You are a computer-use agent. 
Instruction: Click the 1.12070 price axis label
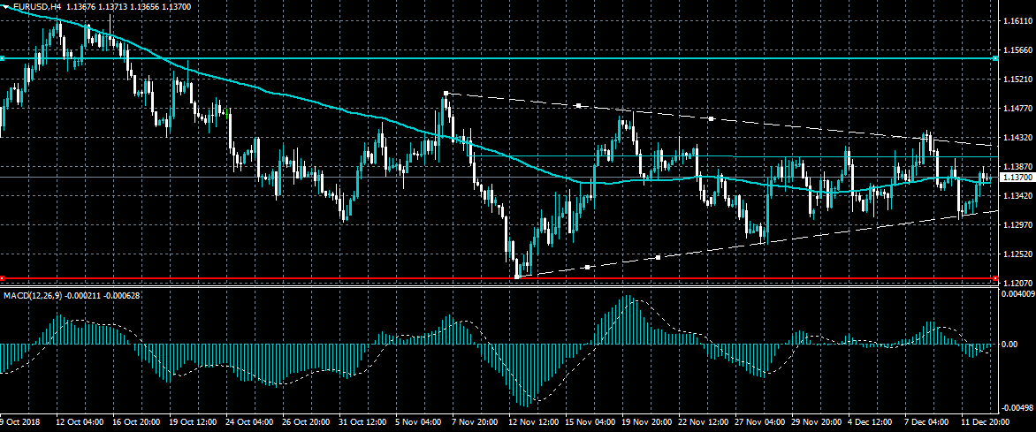[1017, 283]
